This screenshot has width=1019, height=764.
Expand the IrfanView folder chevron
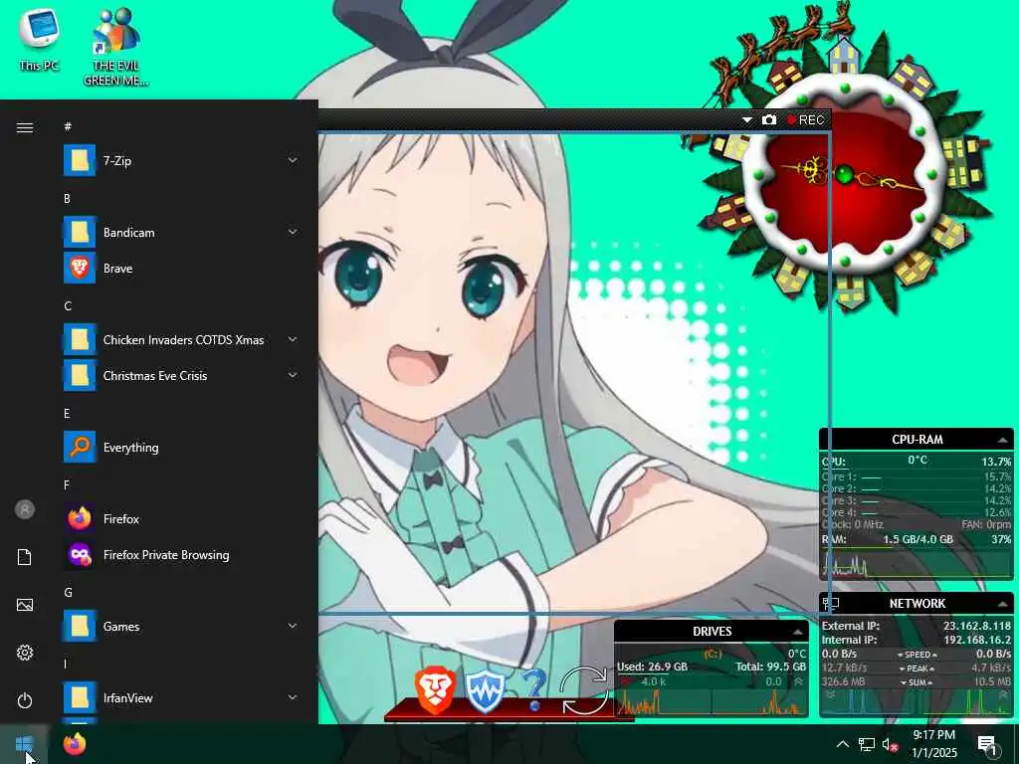click(x=293, y=697)
